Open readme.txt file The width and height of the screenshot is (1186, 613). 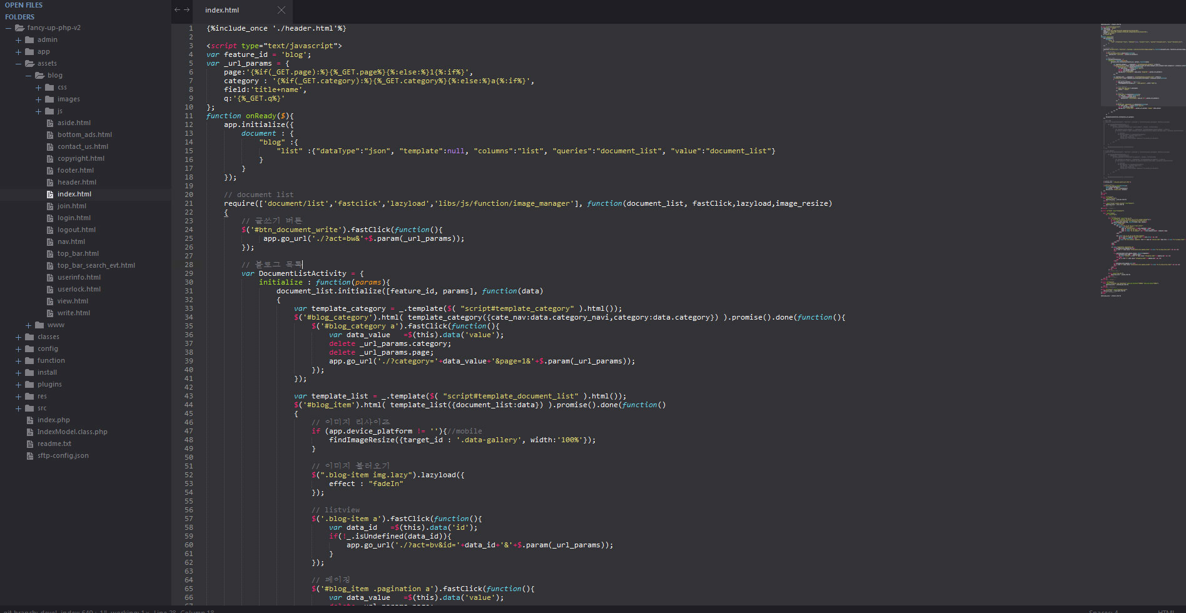(x=54, y=443)
